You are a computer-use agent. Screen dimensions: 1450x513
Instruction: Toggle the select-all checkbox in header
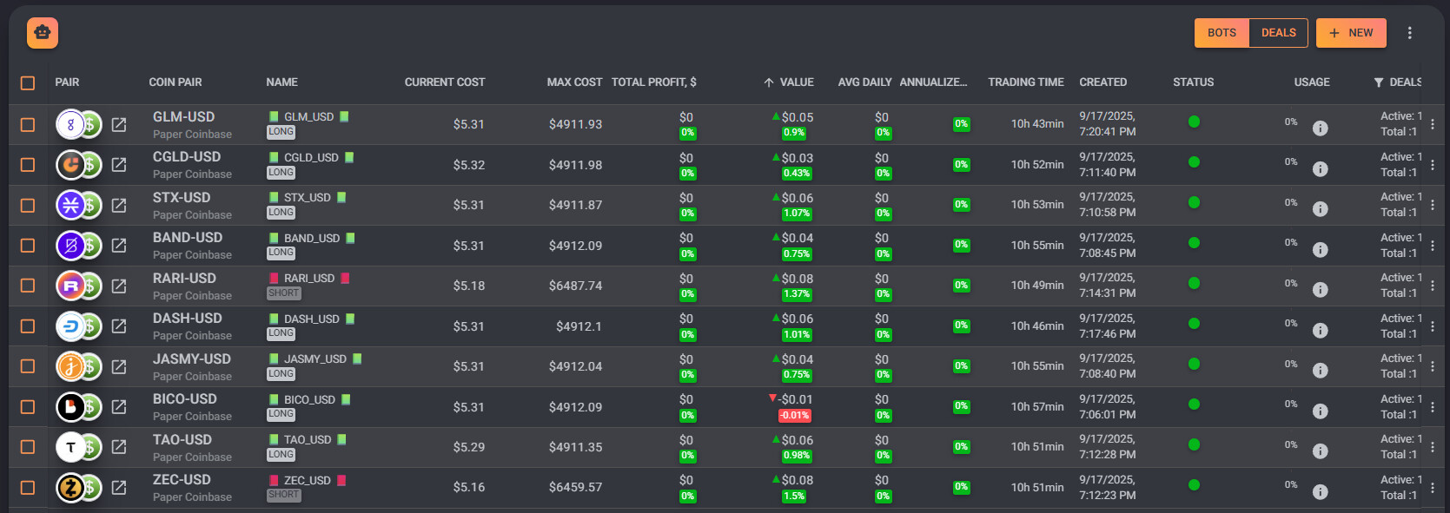pos(28,83)
